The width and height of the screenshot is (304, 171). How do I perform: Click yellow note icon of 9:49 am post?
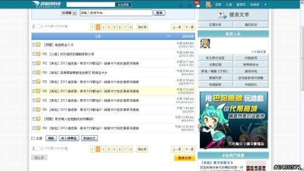[38, 45]
